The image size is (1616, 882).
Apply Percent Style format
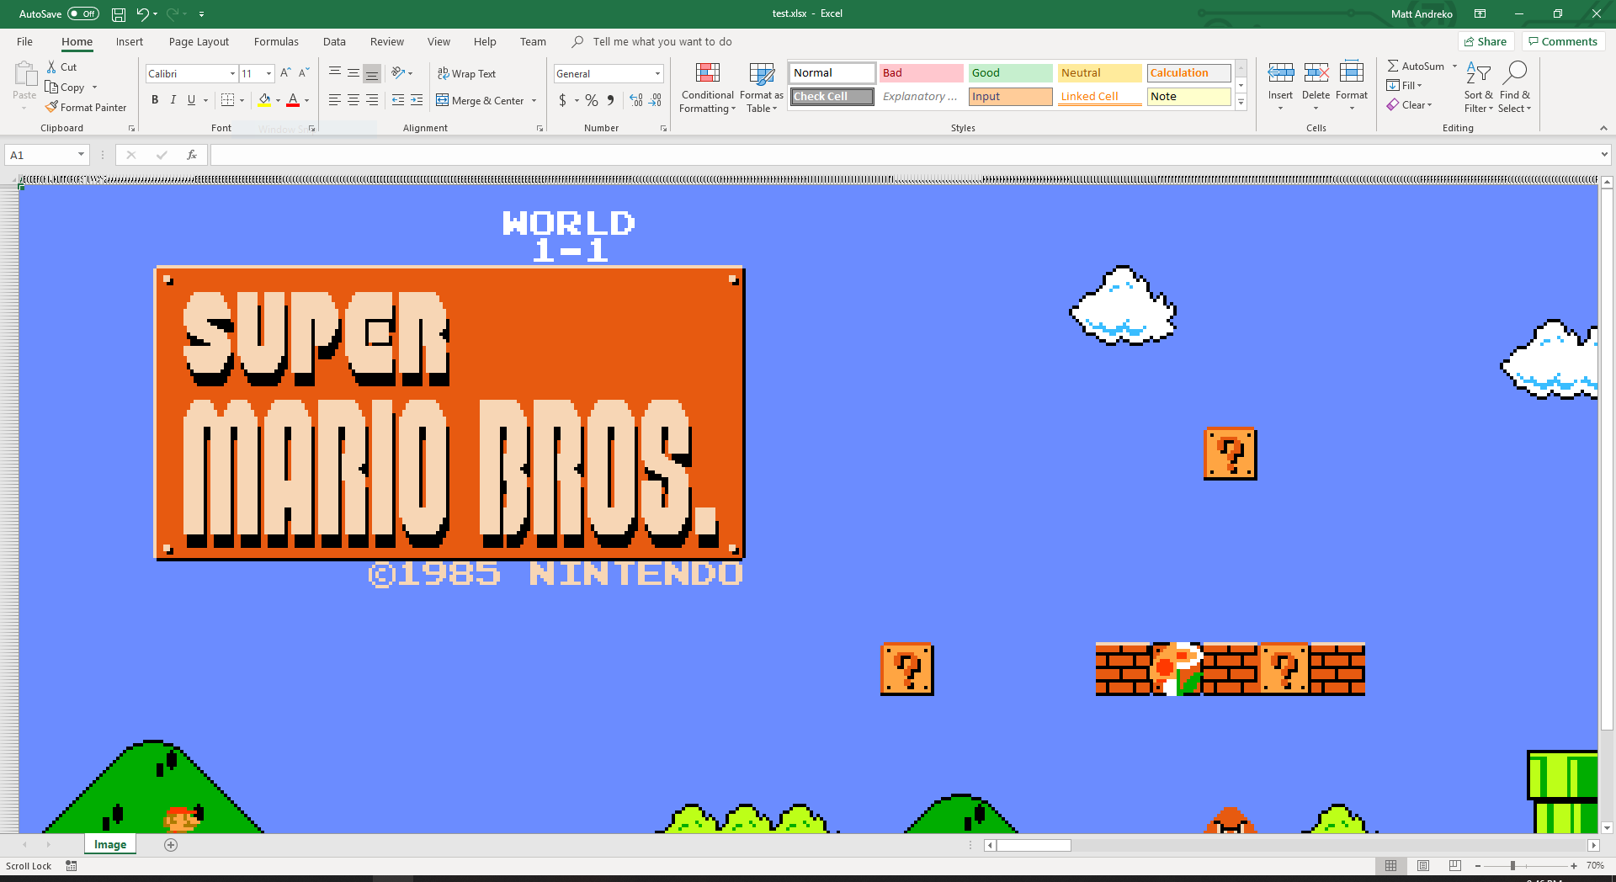(x=592, y=100)
